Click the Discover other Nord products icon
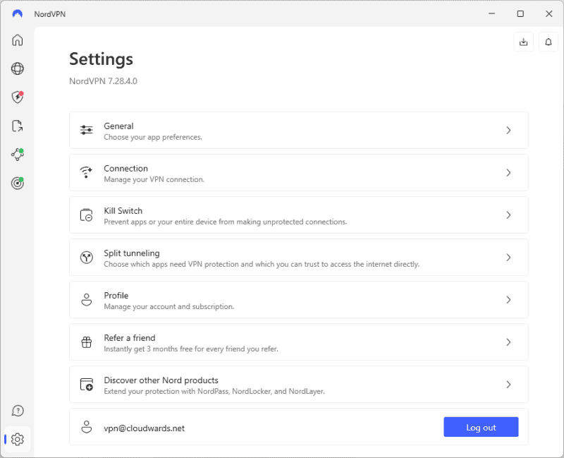This screenshot has height=458, width=564. point(86,384)
